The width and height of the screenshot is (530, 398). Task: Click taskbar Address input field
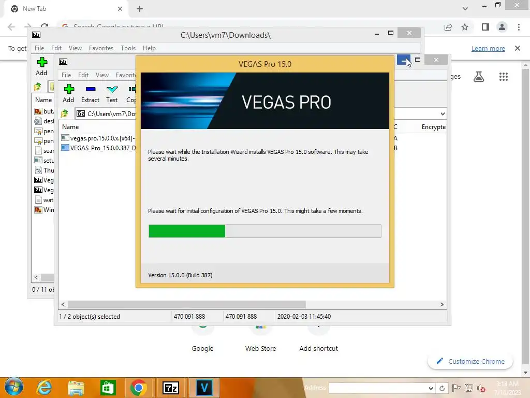coord(377,388)
